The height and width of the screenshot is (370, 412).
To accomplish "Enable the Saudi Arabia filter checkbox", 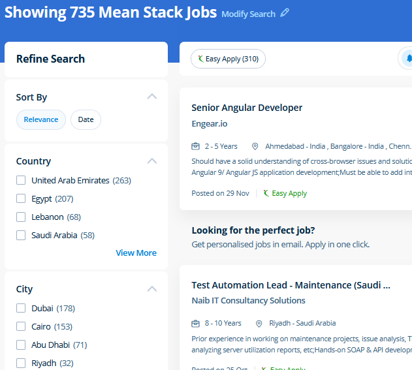I will tap(21, 235).
